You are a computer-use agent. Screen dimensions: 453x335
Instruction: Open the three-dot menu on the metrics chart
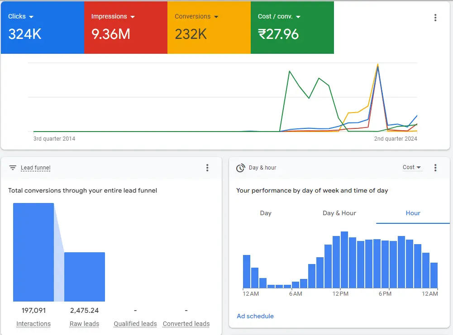point(435,17)
